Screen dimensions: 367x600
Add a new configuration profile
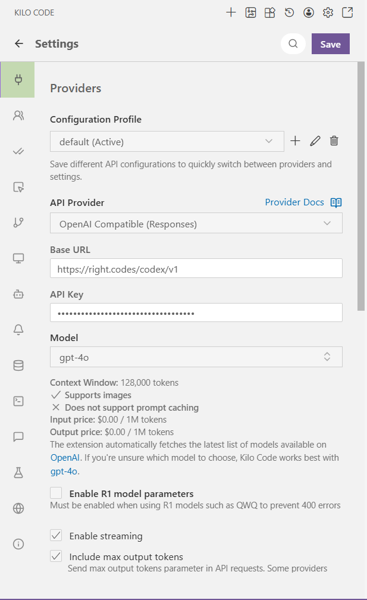[x=295, y=141]
